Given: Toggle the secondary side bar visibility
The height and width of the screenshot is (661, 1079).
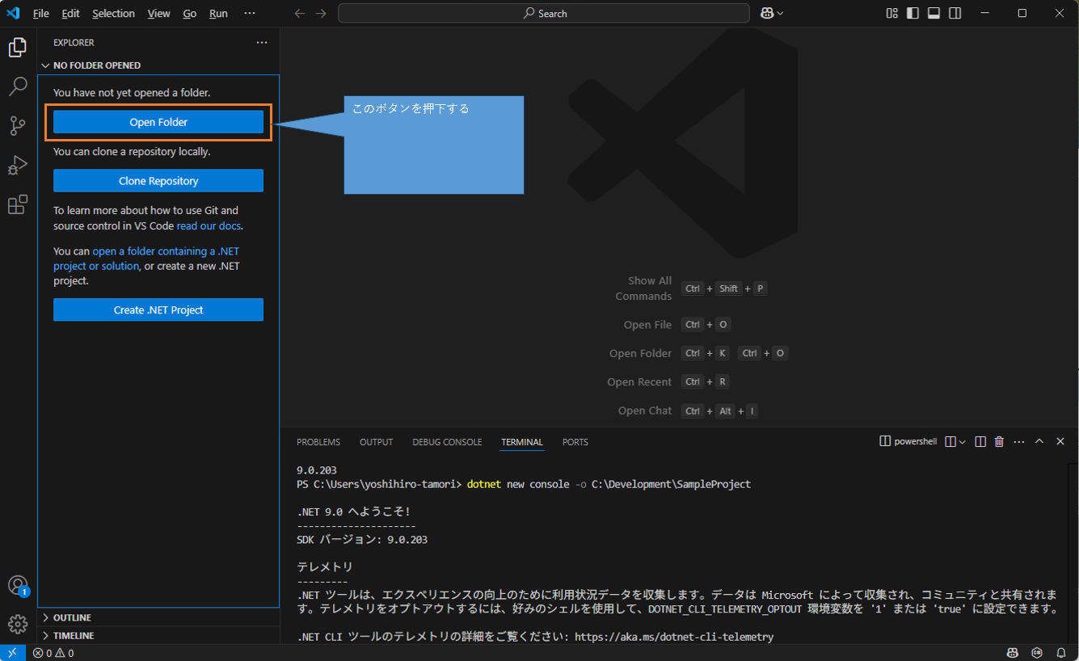Looking at the screenshot, I should pyautogui.click(x=955, y=14).
